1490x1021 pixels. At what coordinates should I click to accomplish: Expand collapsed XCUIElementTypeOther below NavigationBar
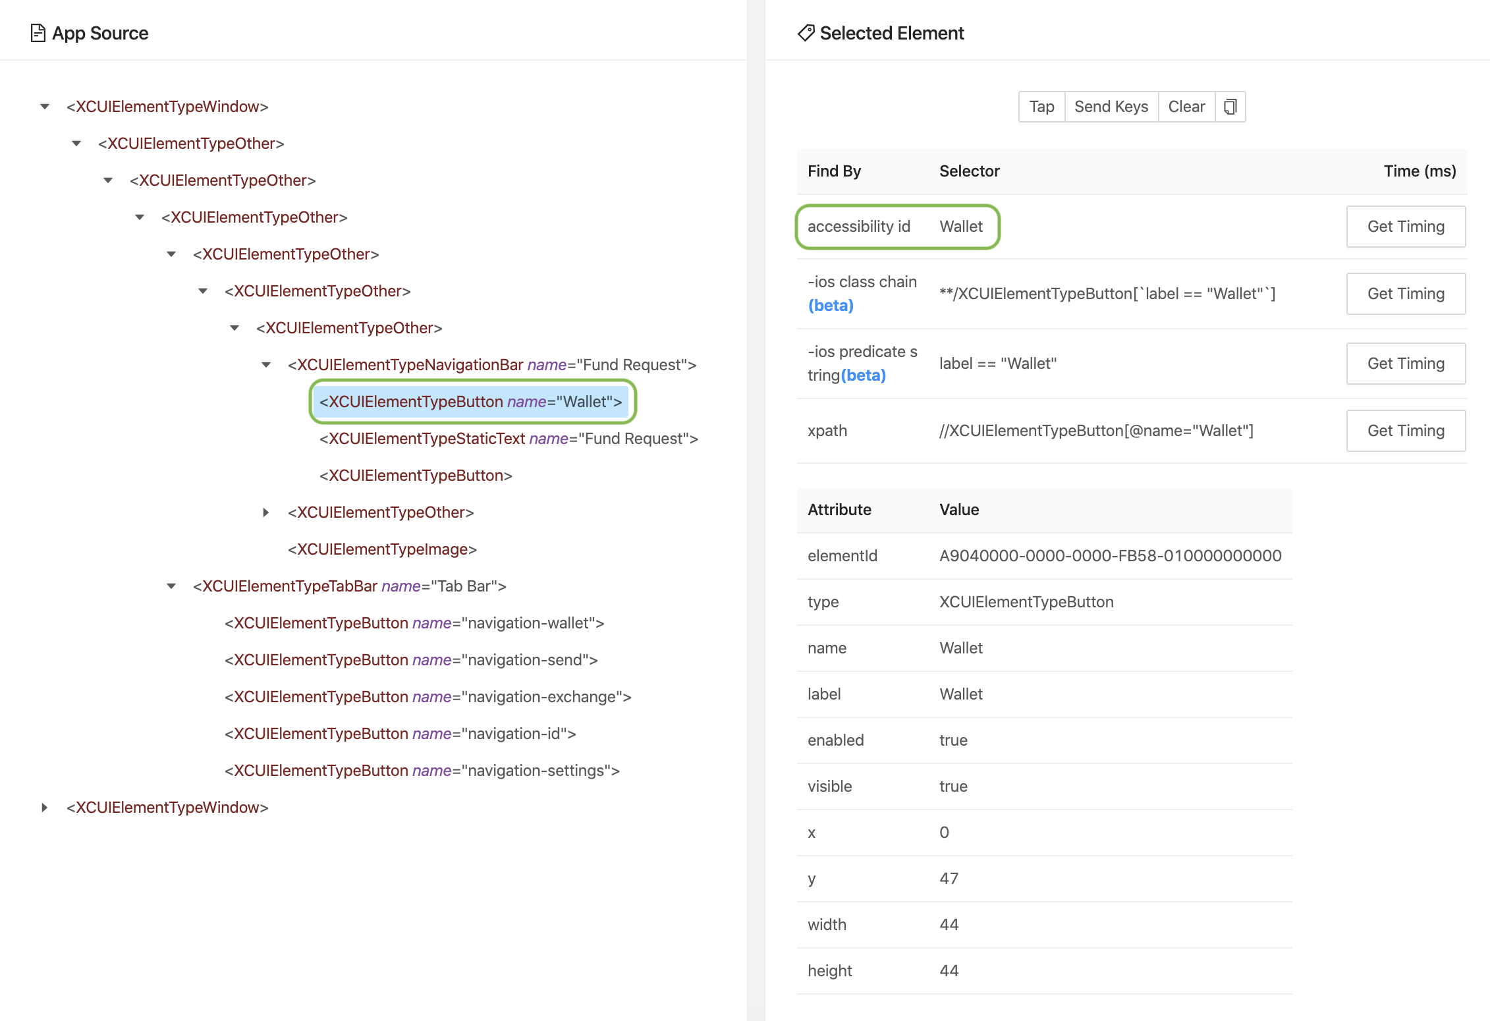[266, 512]
